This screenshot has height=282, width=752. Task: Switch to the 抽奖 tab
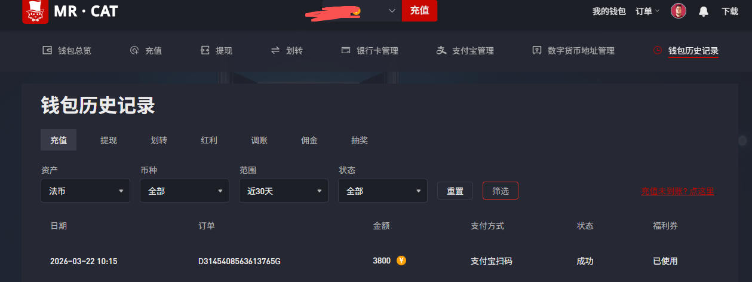coord(360,140)
